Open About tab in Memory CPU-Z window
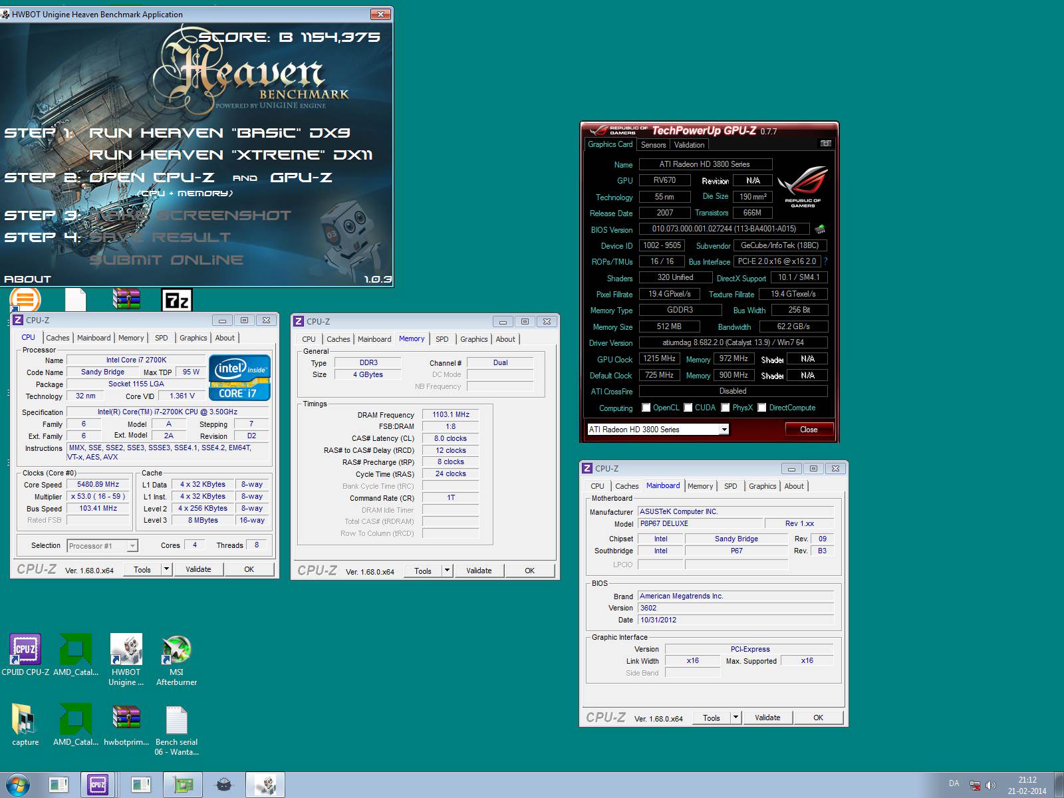This screenshot has height=798, width=1064. coord(505,339)
